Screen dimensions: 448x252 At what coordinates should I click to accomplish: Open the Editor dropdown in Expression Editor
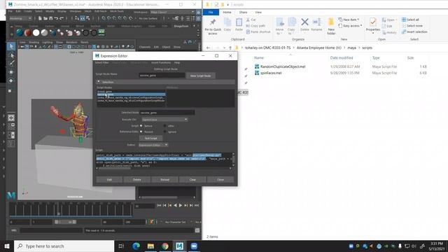(153, 145)
